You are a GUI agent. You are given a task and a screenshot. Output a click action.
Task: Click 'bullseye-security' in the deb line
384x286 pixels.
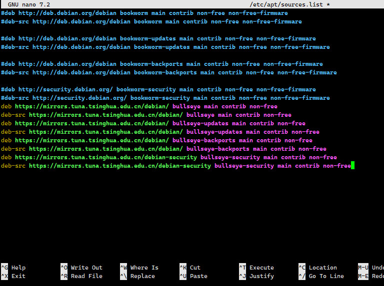(230, 157)
